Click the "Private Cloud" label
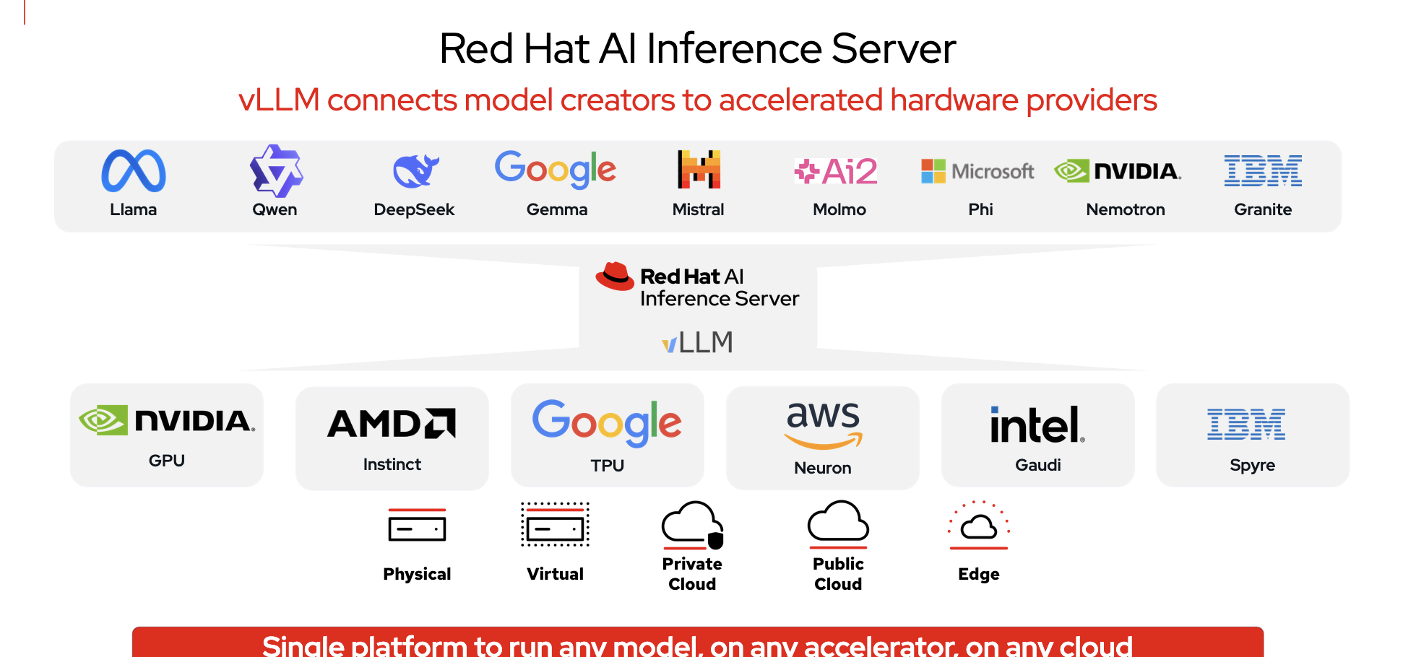 (692, 574)
